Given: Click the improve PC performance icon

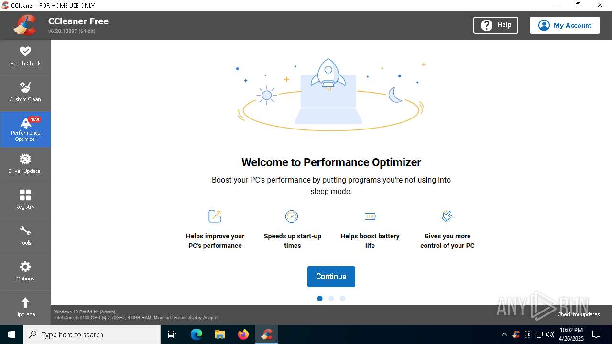Looking at the screenshot, I should 215,216.
